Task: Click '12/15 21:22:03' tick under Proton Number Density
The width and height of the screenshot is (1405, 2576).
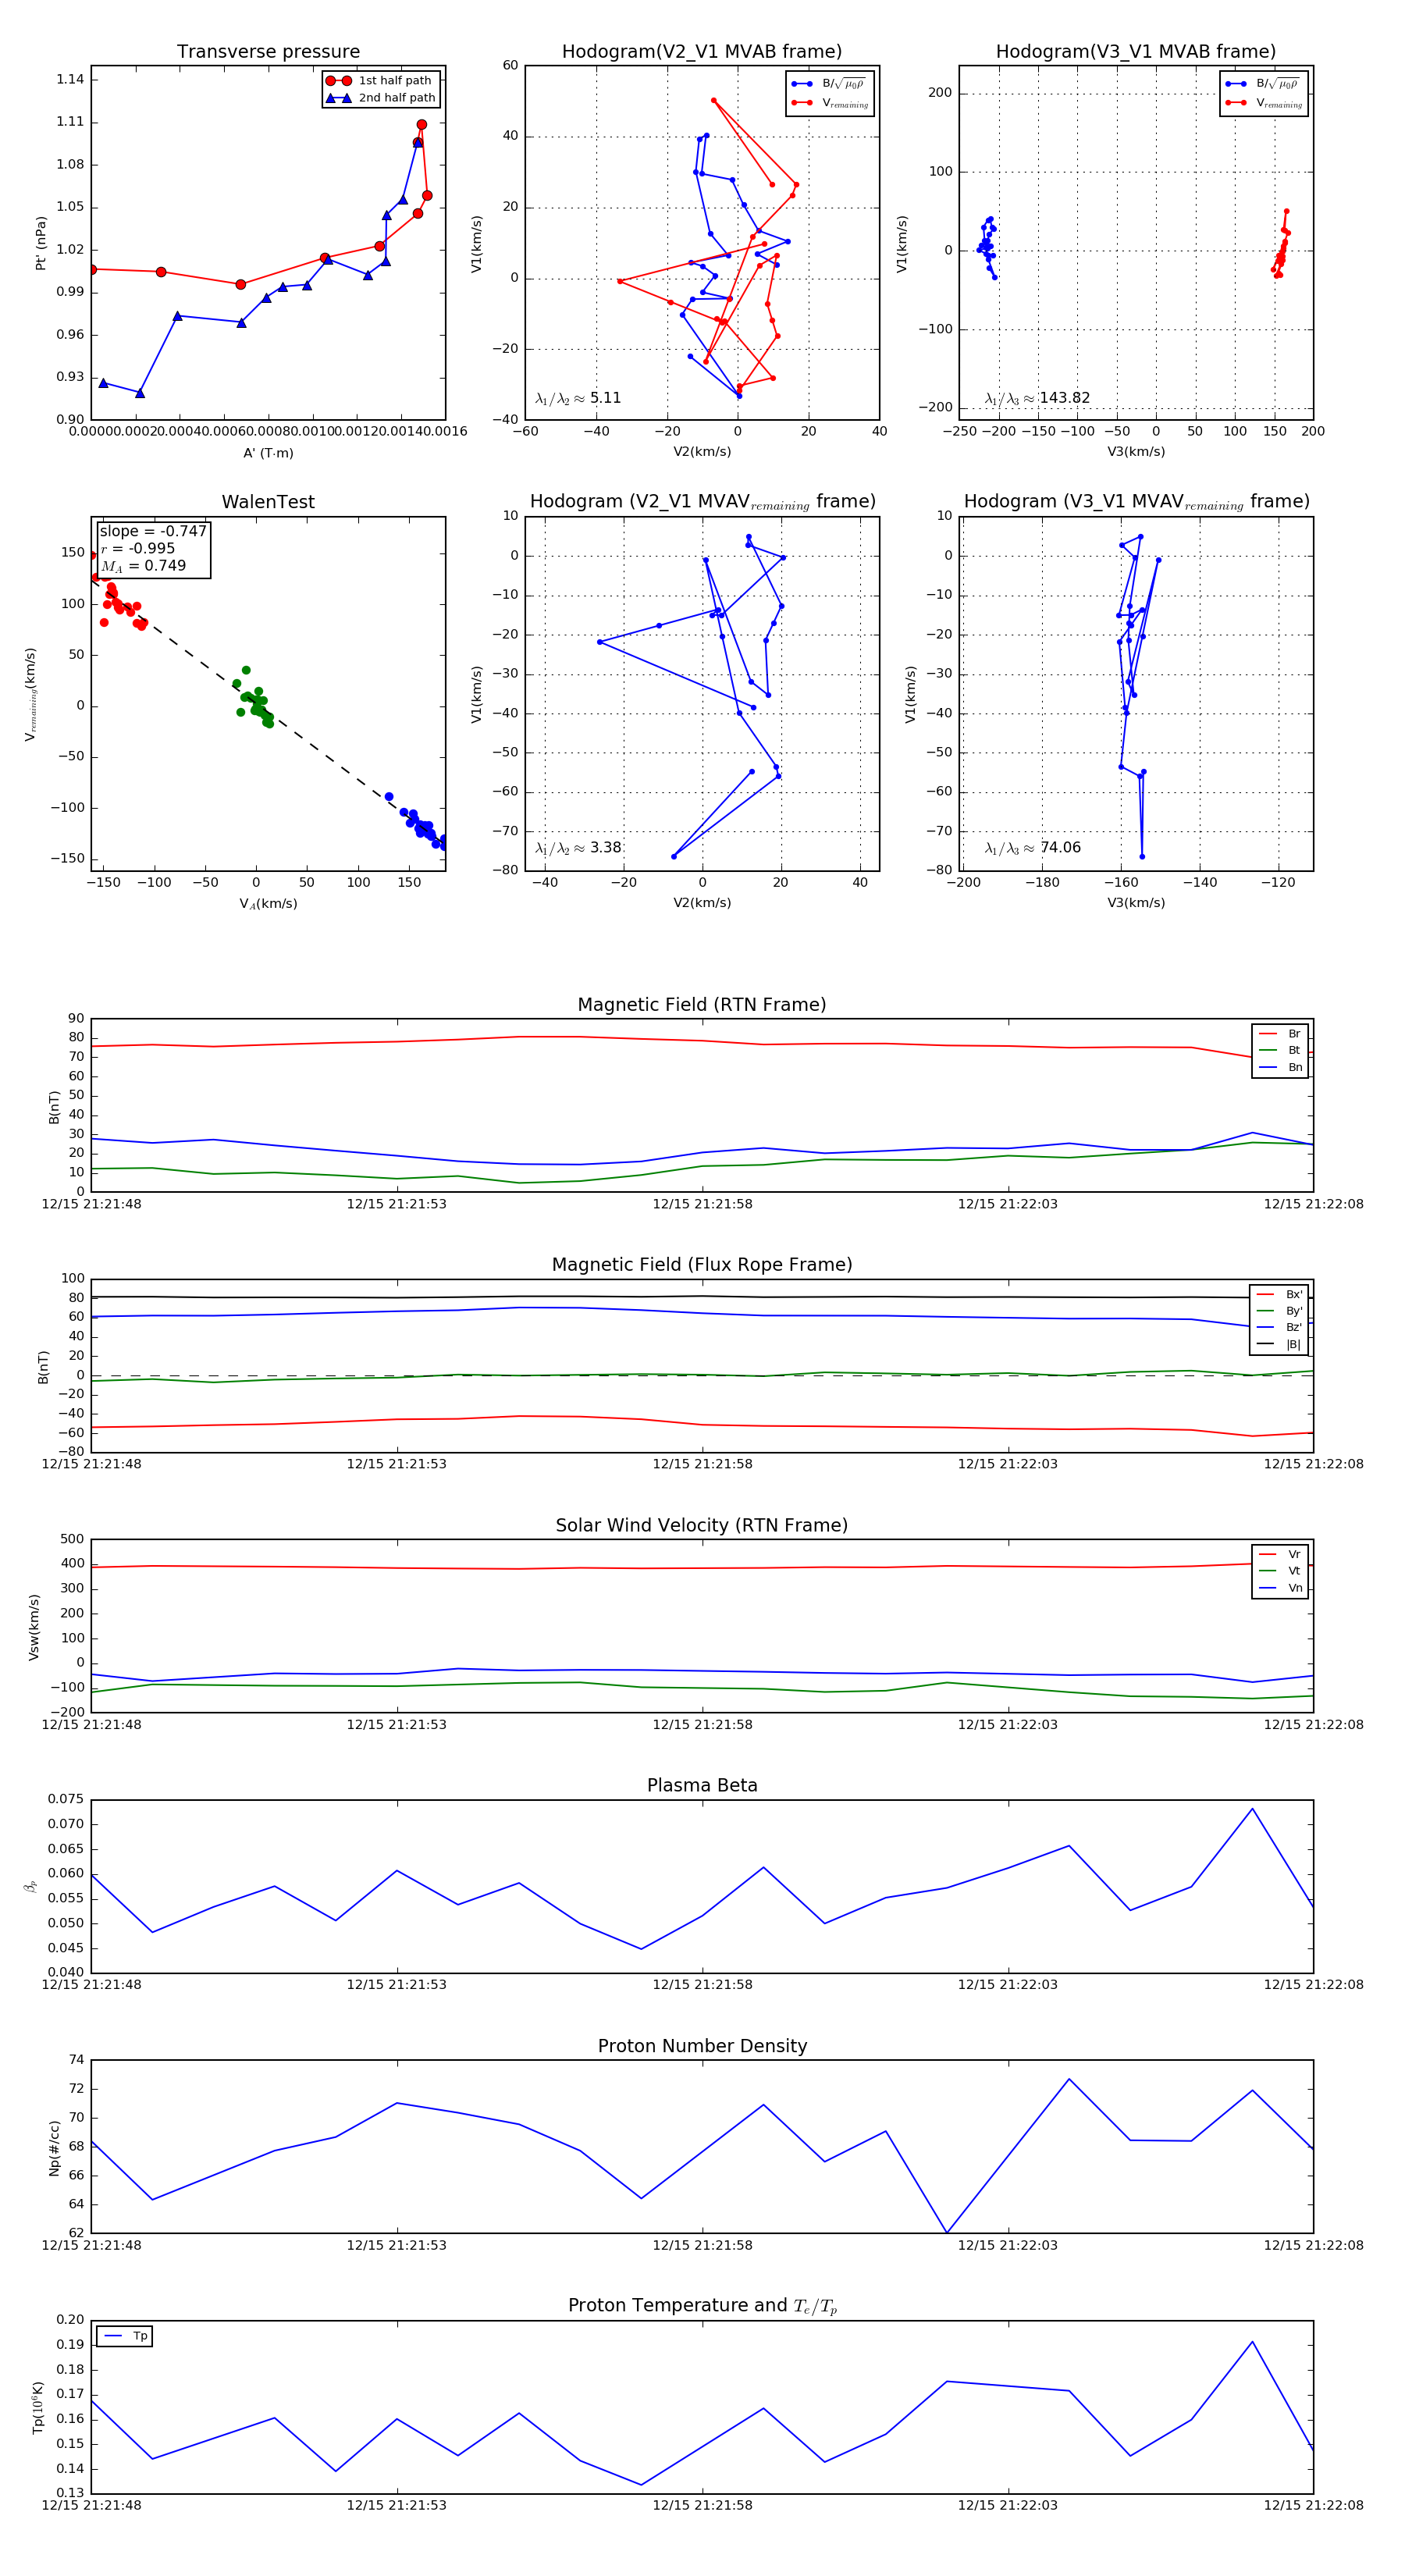Action: [x=1008, y=2245]
